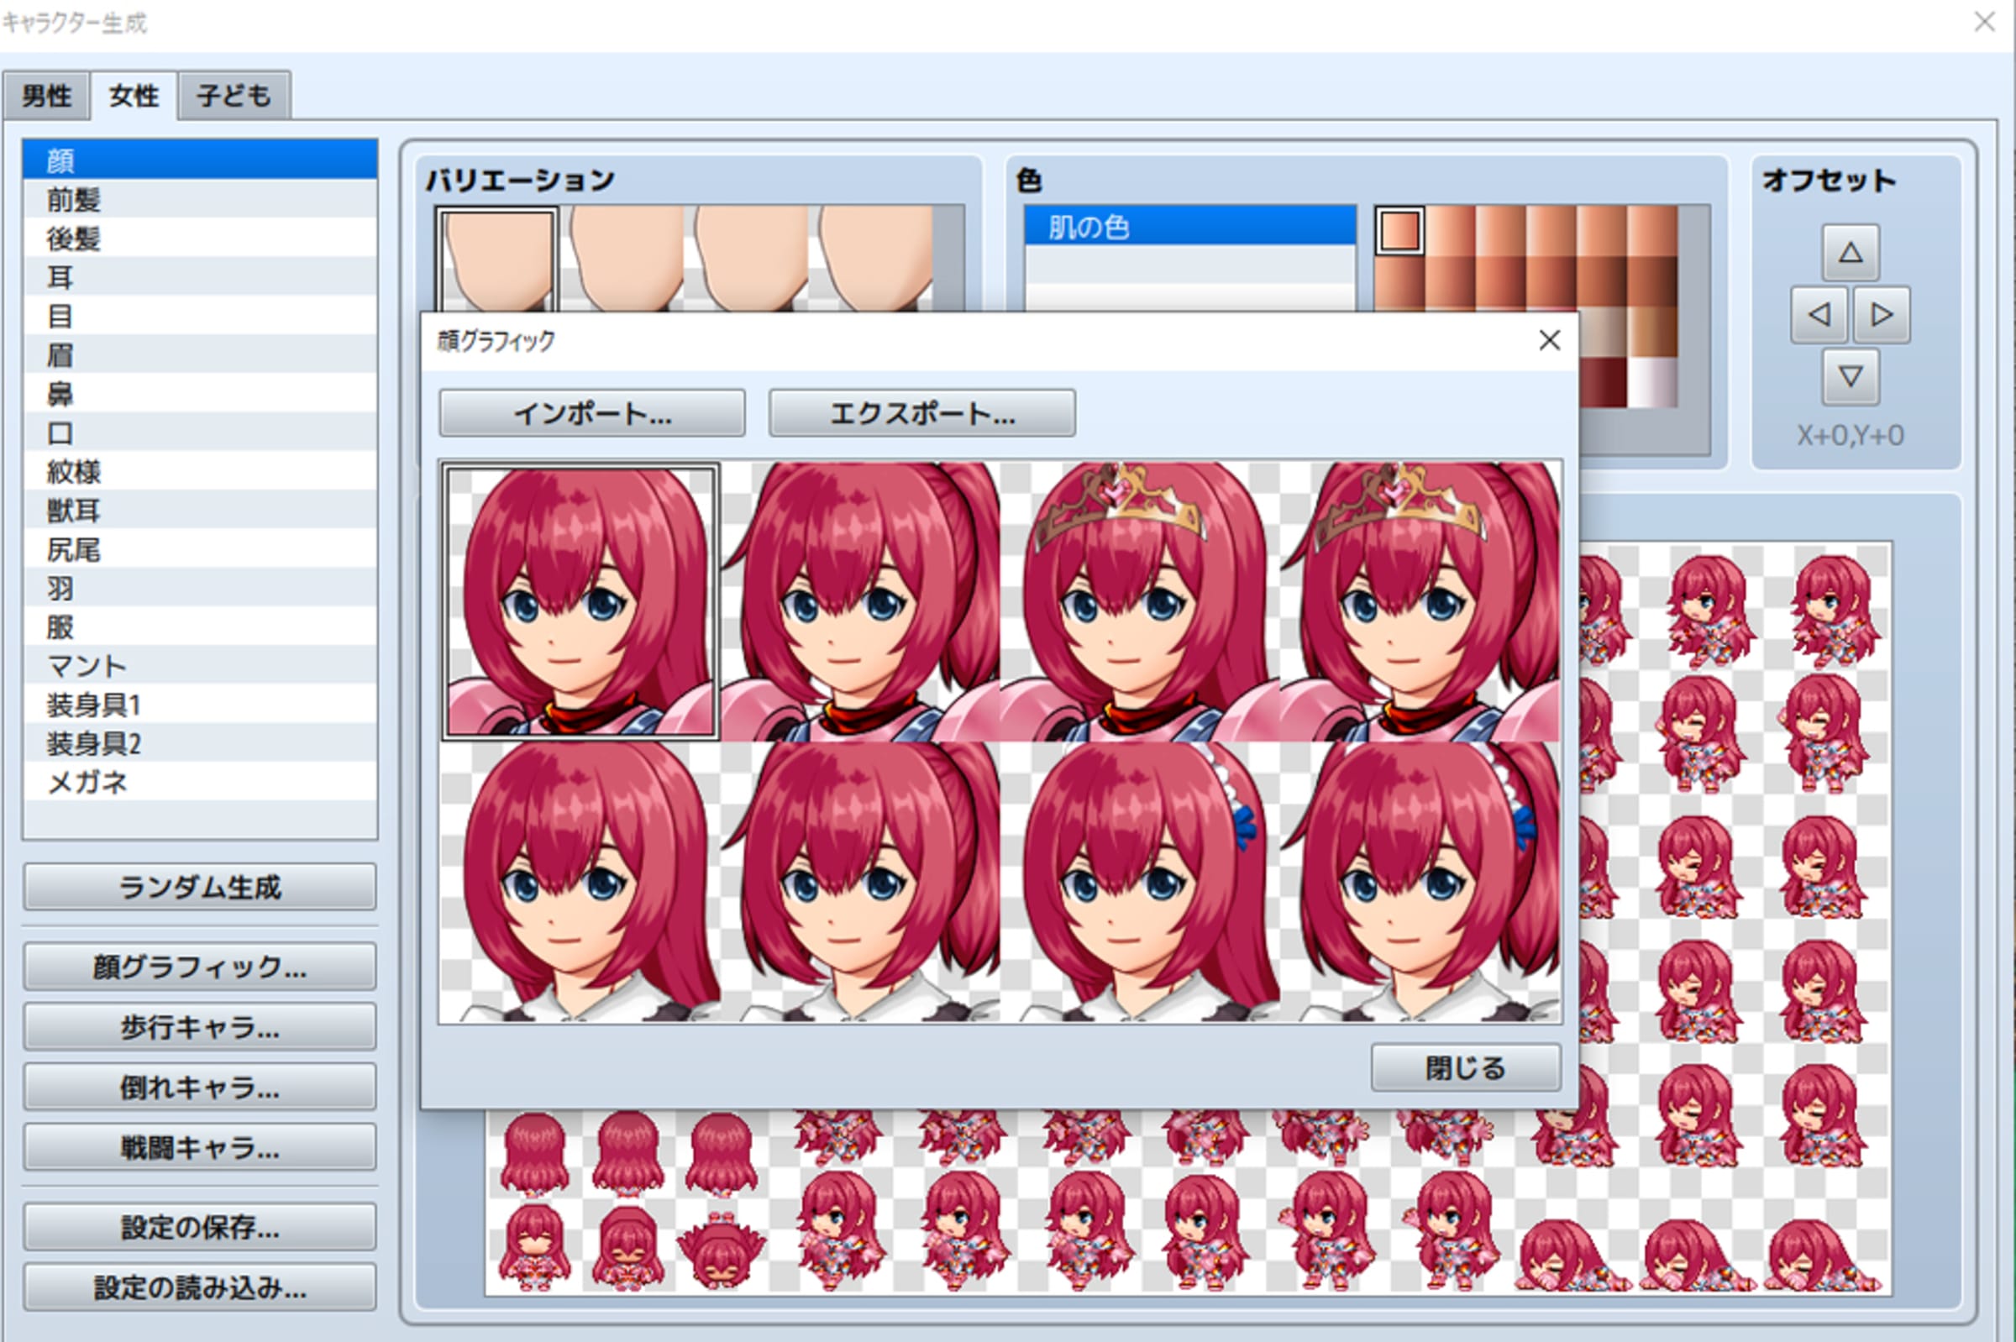Image resolution: width=2016 pixels, height=1342 pixels.
Task: Close the 顔グラフィック dialog with X
Action: tap(1549, 341)
